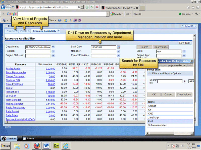Click the compatibility view icon in address bar
The height and width of the screenshot is (150, 201).
click(x=87, y=7)
